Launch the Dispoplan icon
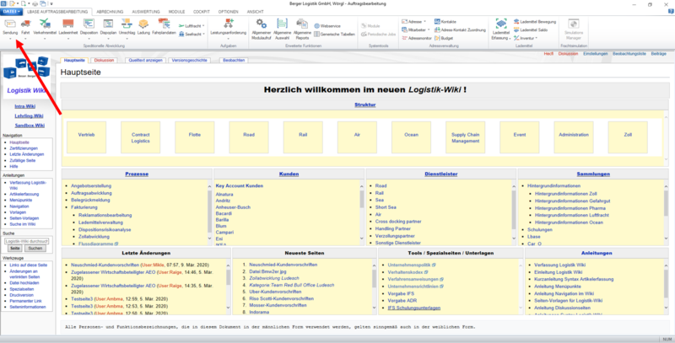This screenshot has width=675, height=343. click(108, 24)
